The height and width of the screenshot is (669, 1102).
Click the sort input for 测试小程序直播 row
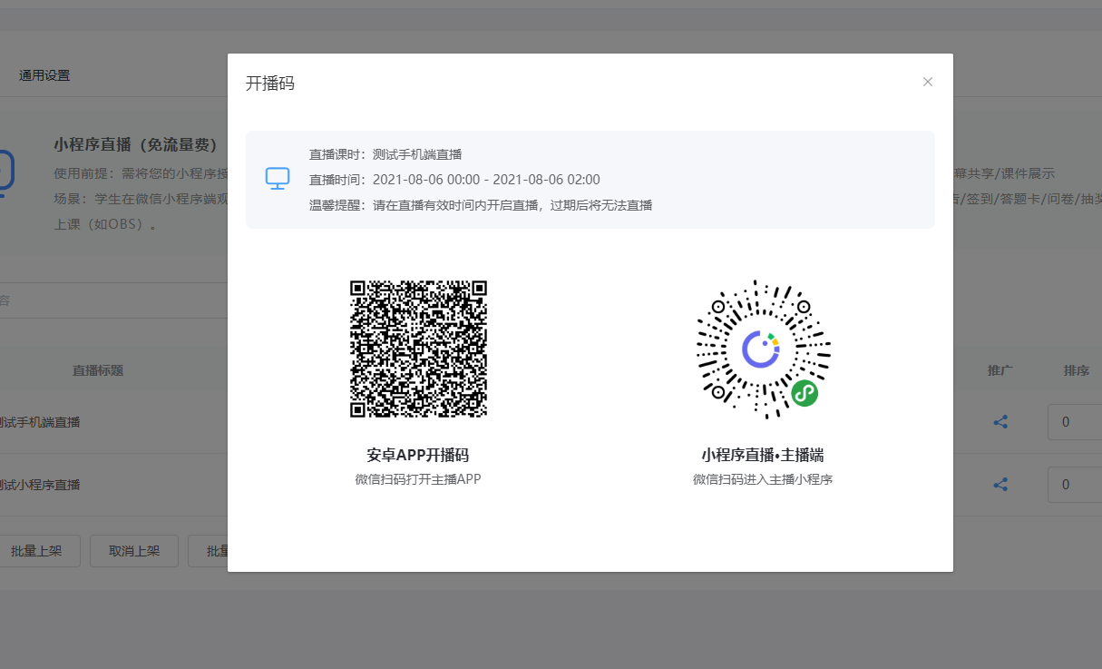click(x=1075, y=485)
